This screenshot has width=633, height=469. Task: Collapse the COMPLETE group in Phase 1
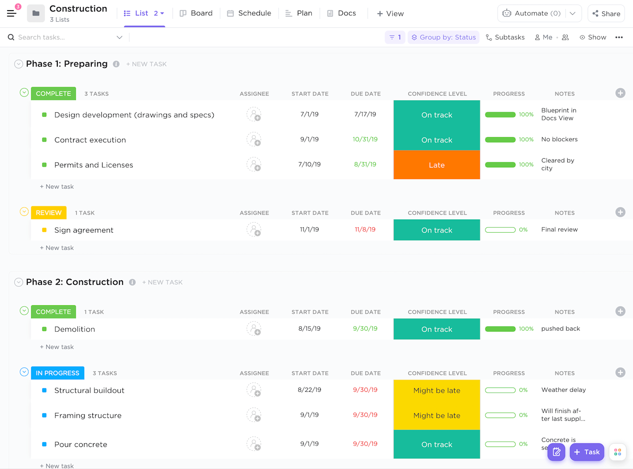(24, 93)
